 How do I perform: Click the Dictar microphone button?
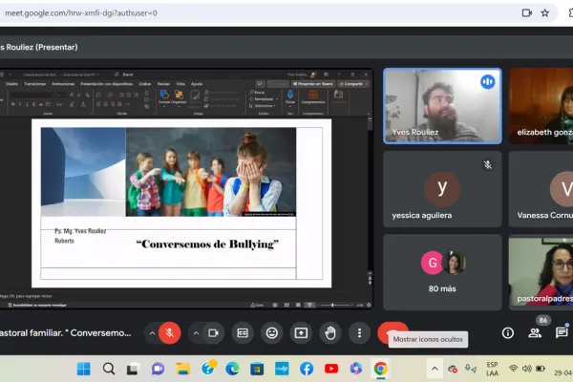pos(290,97)
